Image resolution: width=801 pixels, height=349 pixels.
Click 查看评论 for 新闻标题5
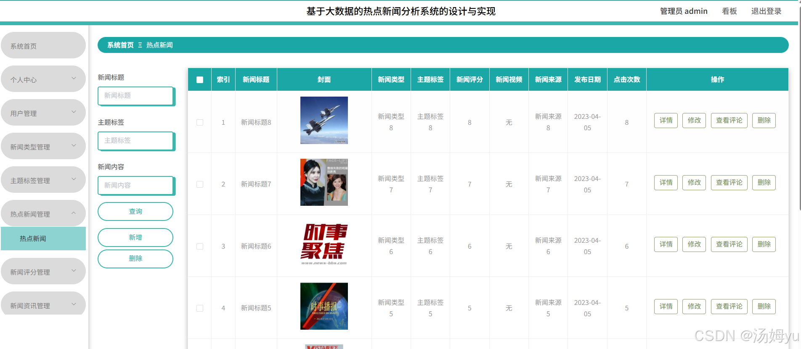(729, 307)
